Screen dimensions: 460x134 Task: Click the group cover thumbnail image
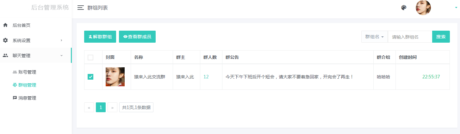pos(115,77)
